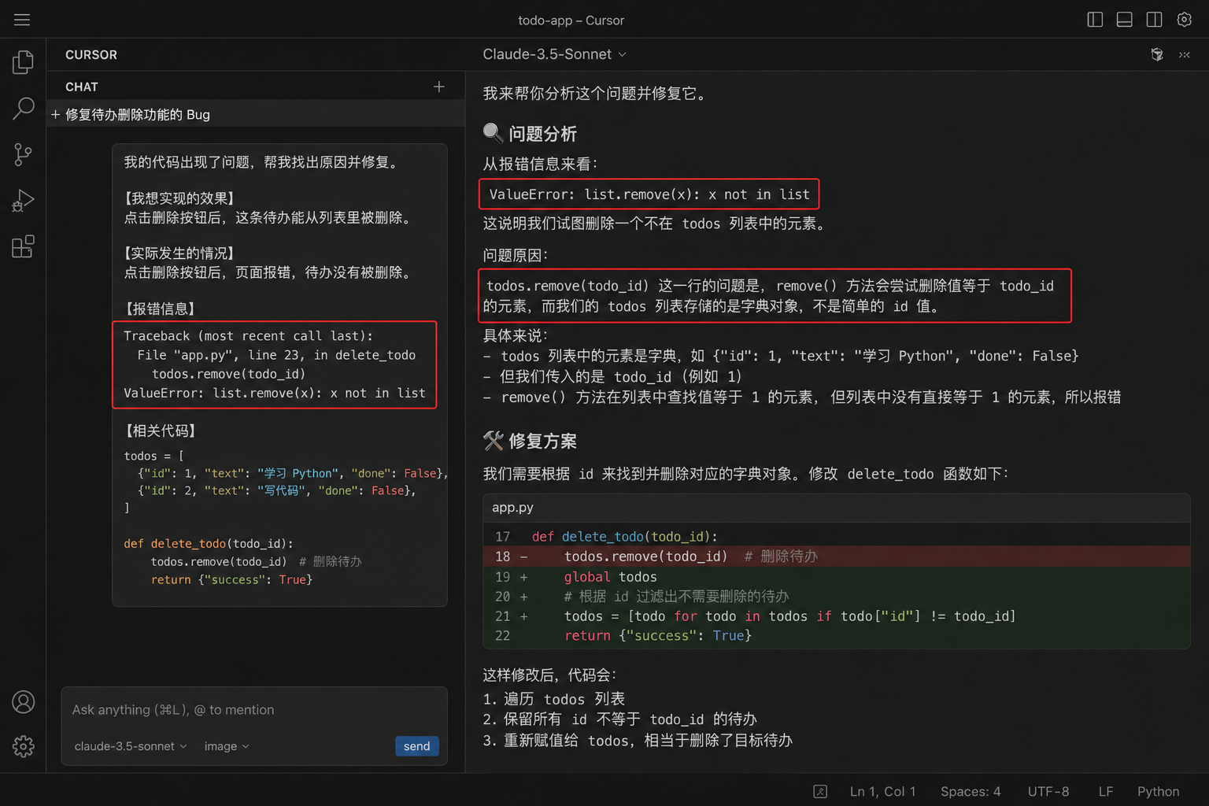Screen dimensions: 1209x806
Task: Click line 22 return statement in diff
Action: pyautogui.click(x=837, y=636)
